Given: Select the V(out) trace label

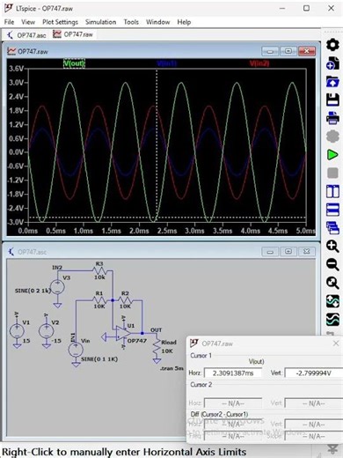Looking at the screenshot, I should (74, 63).
